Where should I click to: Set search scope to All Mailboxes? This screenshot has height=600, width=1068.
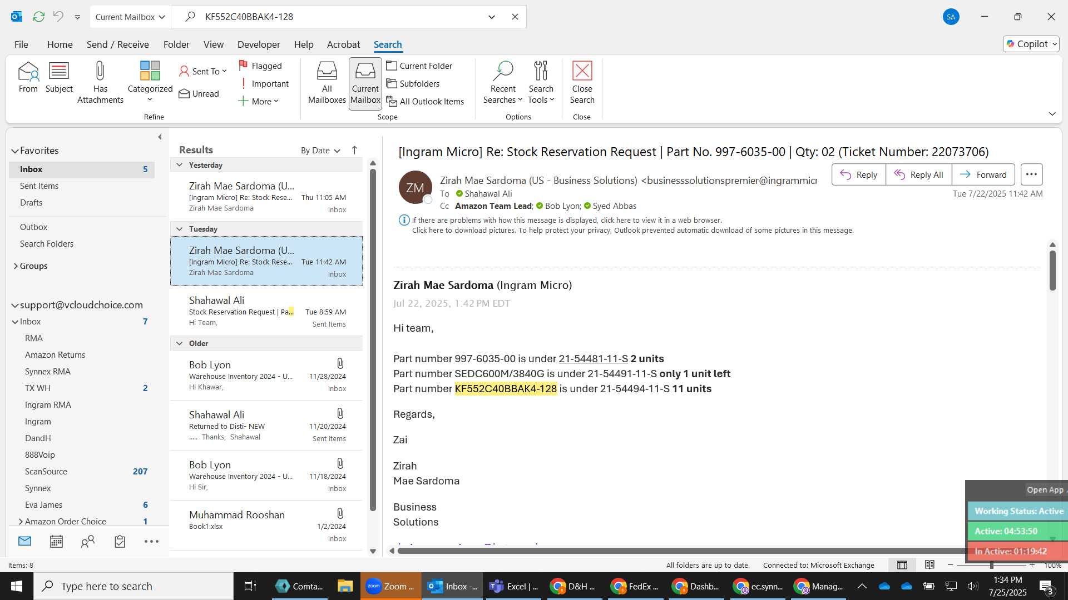click(x=327, y=83)
